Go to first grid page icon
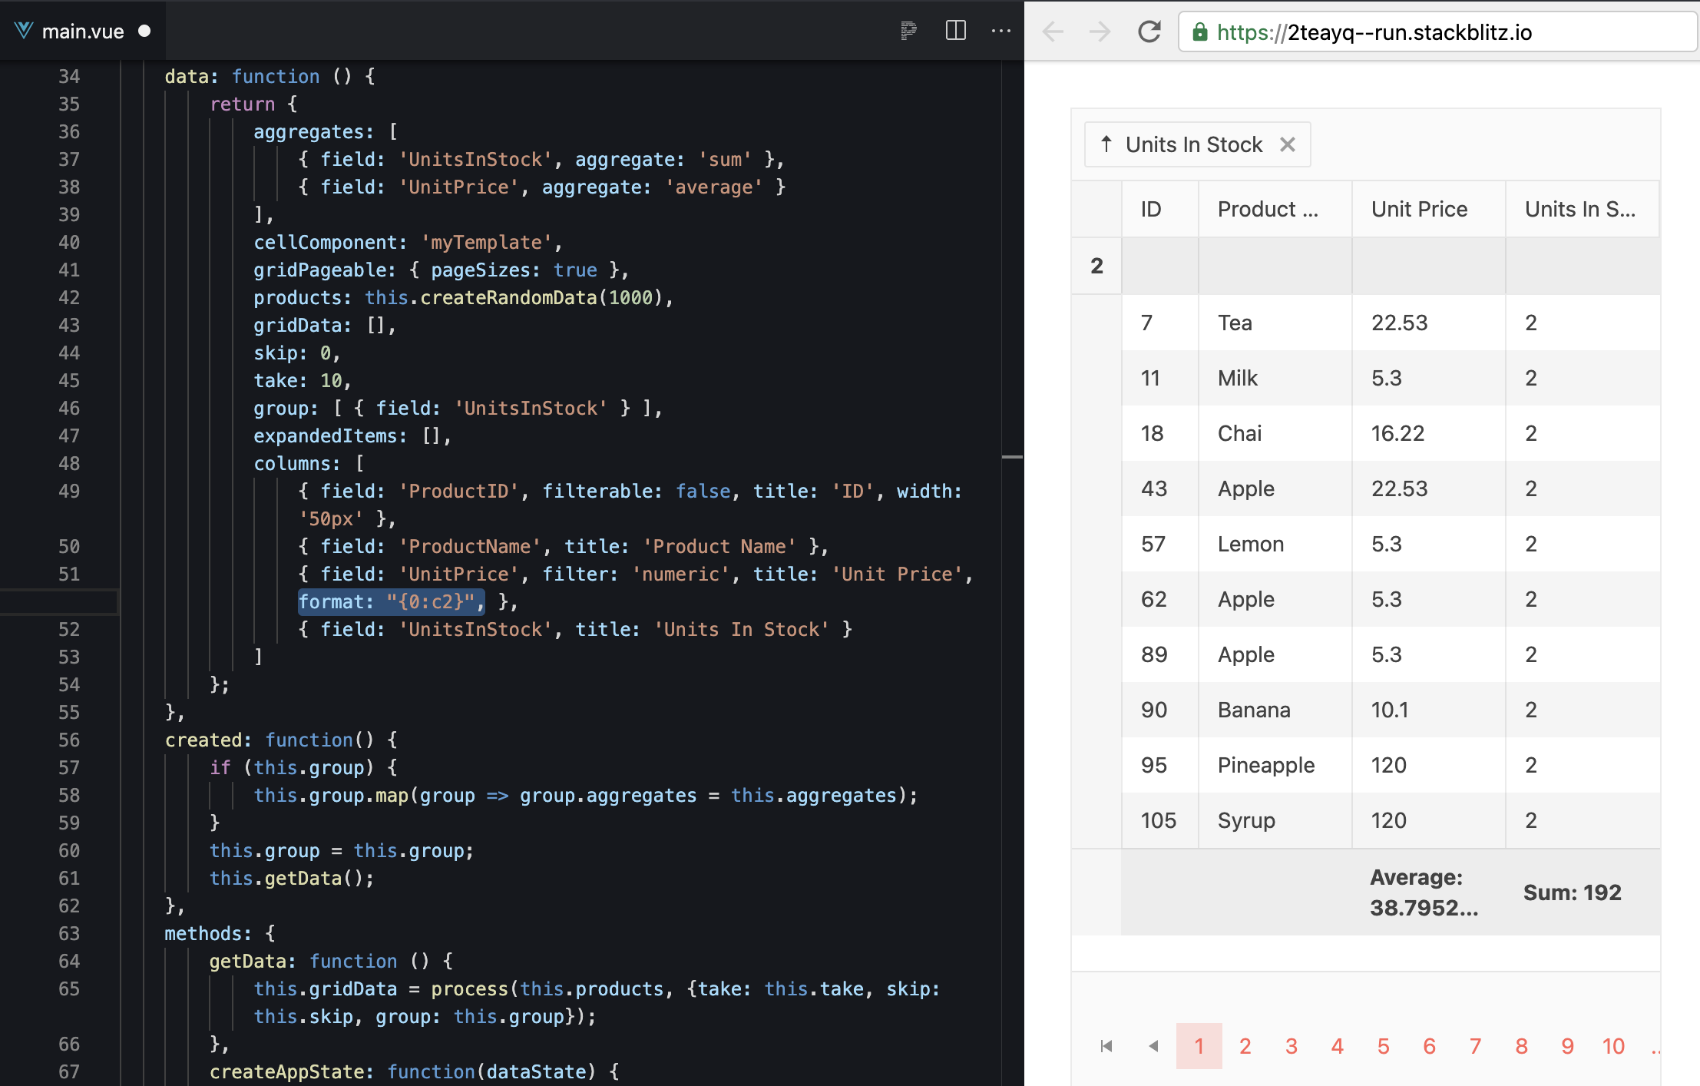 click(1106, 1046)
